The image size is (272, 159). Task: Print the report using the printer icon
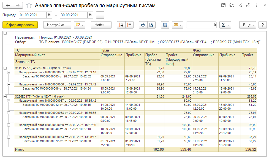click(143, 25)
